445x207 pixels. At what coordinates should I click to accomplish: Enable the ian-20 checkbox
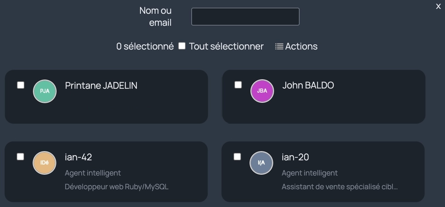pos(237,157)
